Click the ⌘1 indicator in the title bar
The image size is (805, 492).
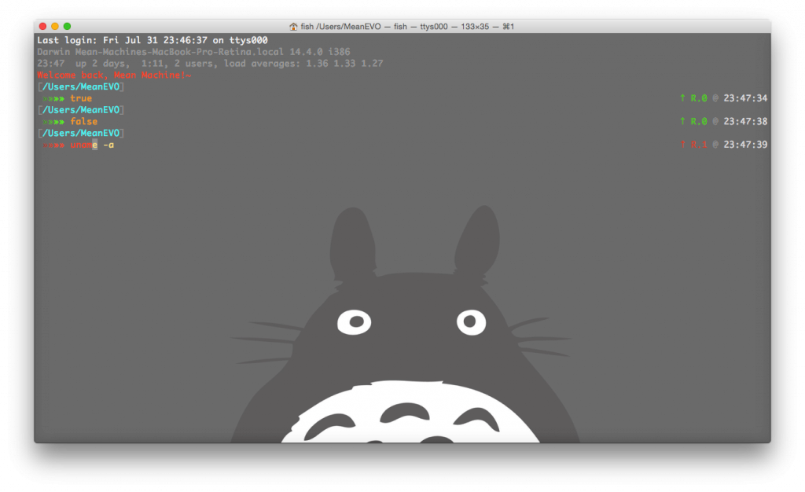(507, 26)
